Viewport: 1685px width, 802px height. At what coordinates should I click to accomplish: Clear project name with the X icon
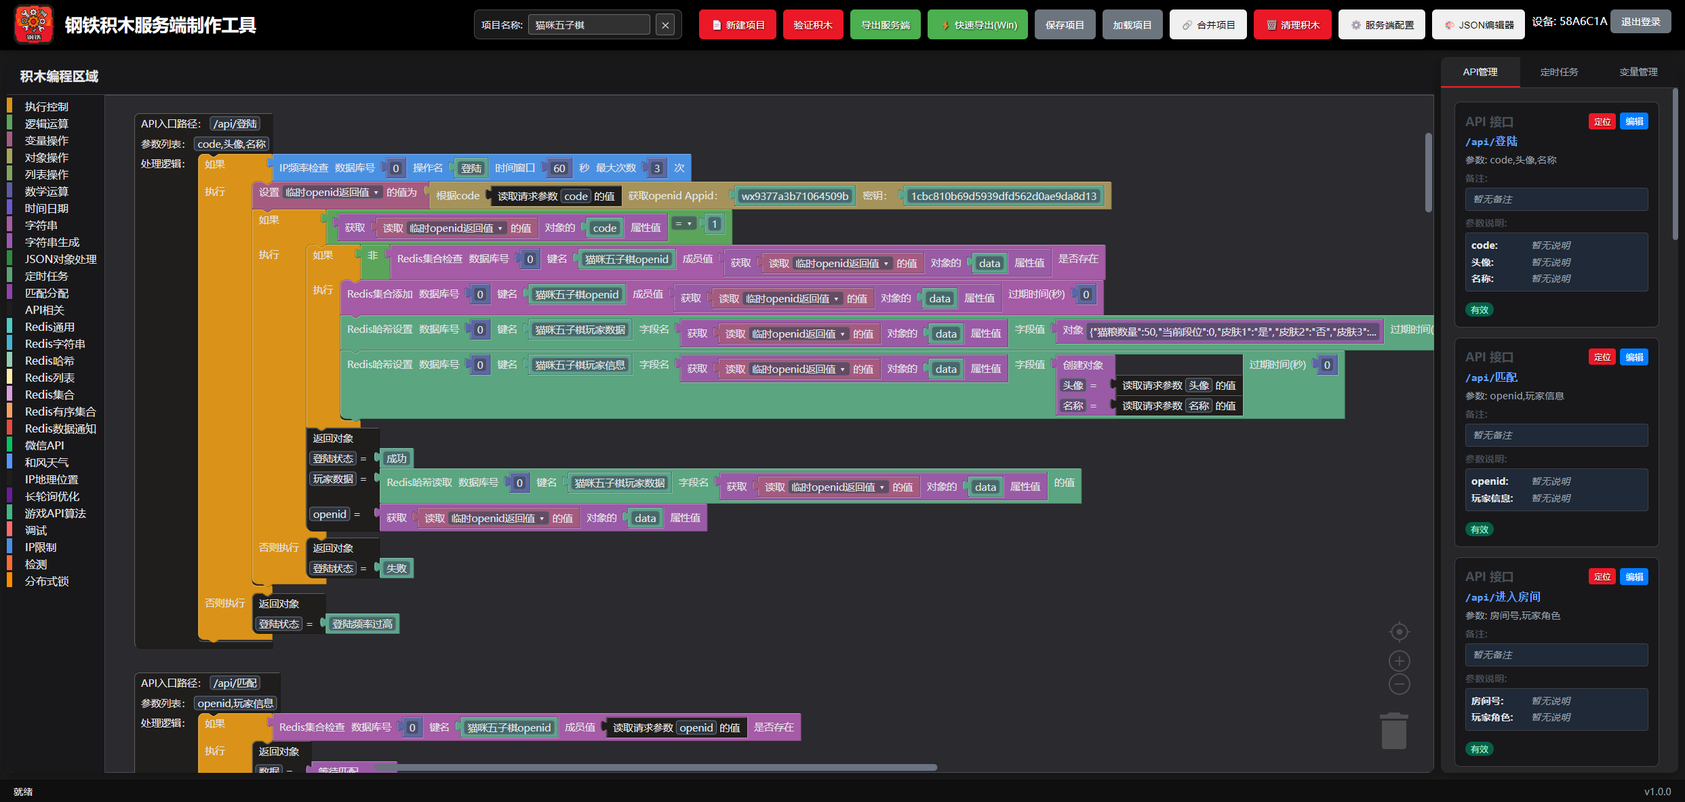[665, 25]
